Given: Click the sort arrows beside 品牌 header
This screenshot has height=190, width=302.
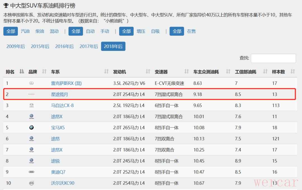Looking at the screenshot, I should pos(44,72).
